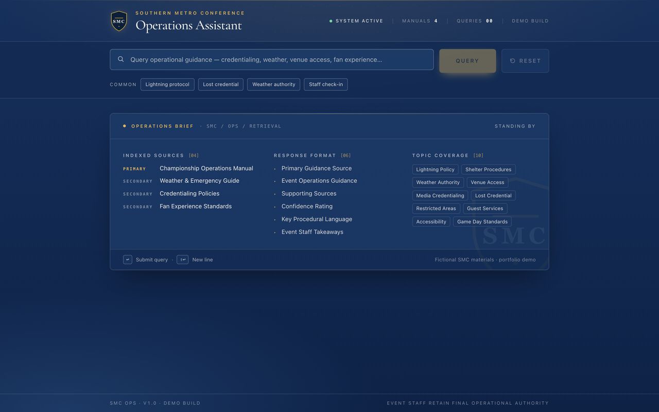Click the Lightning Policy topic tag
The image size is (659, 412).
point(435,169)
